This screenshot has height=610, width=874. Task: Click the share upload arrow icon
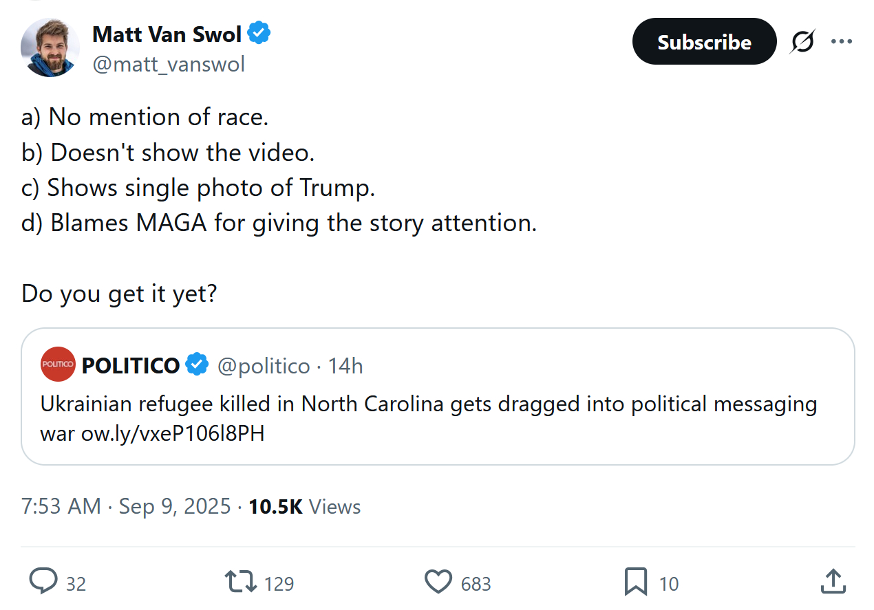833,582
